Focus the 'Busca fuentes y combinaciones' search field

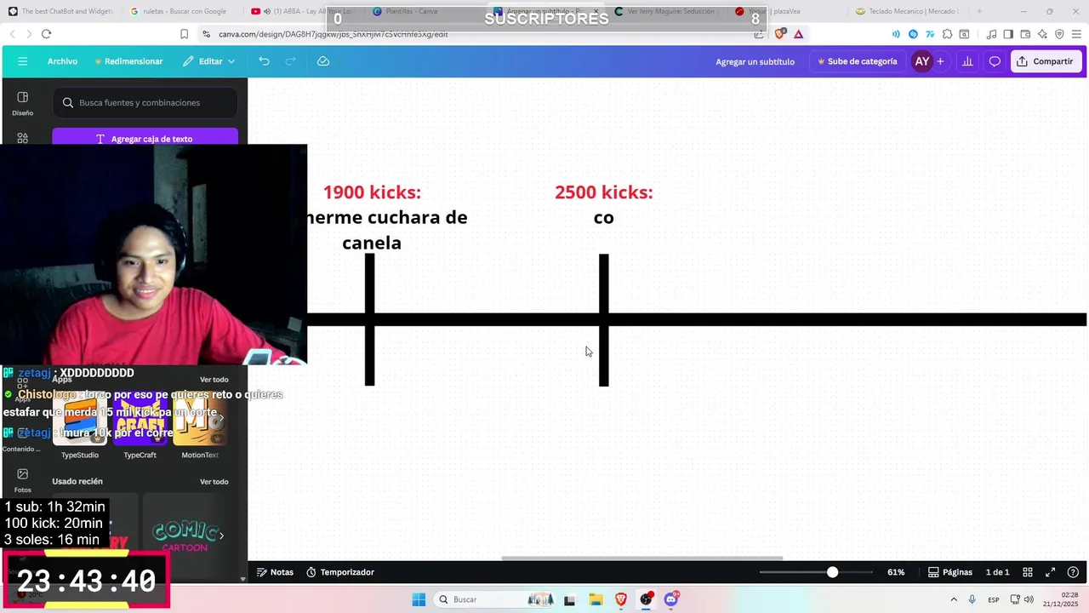click(145, 102)
